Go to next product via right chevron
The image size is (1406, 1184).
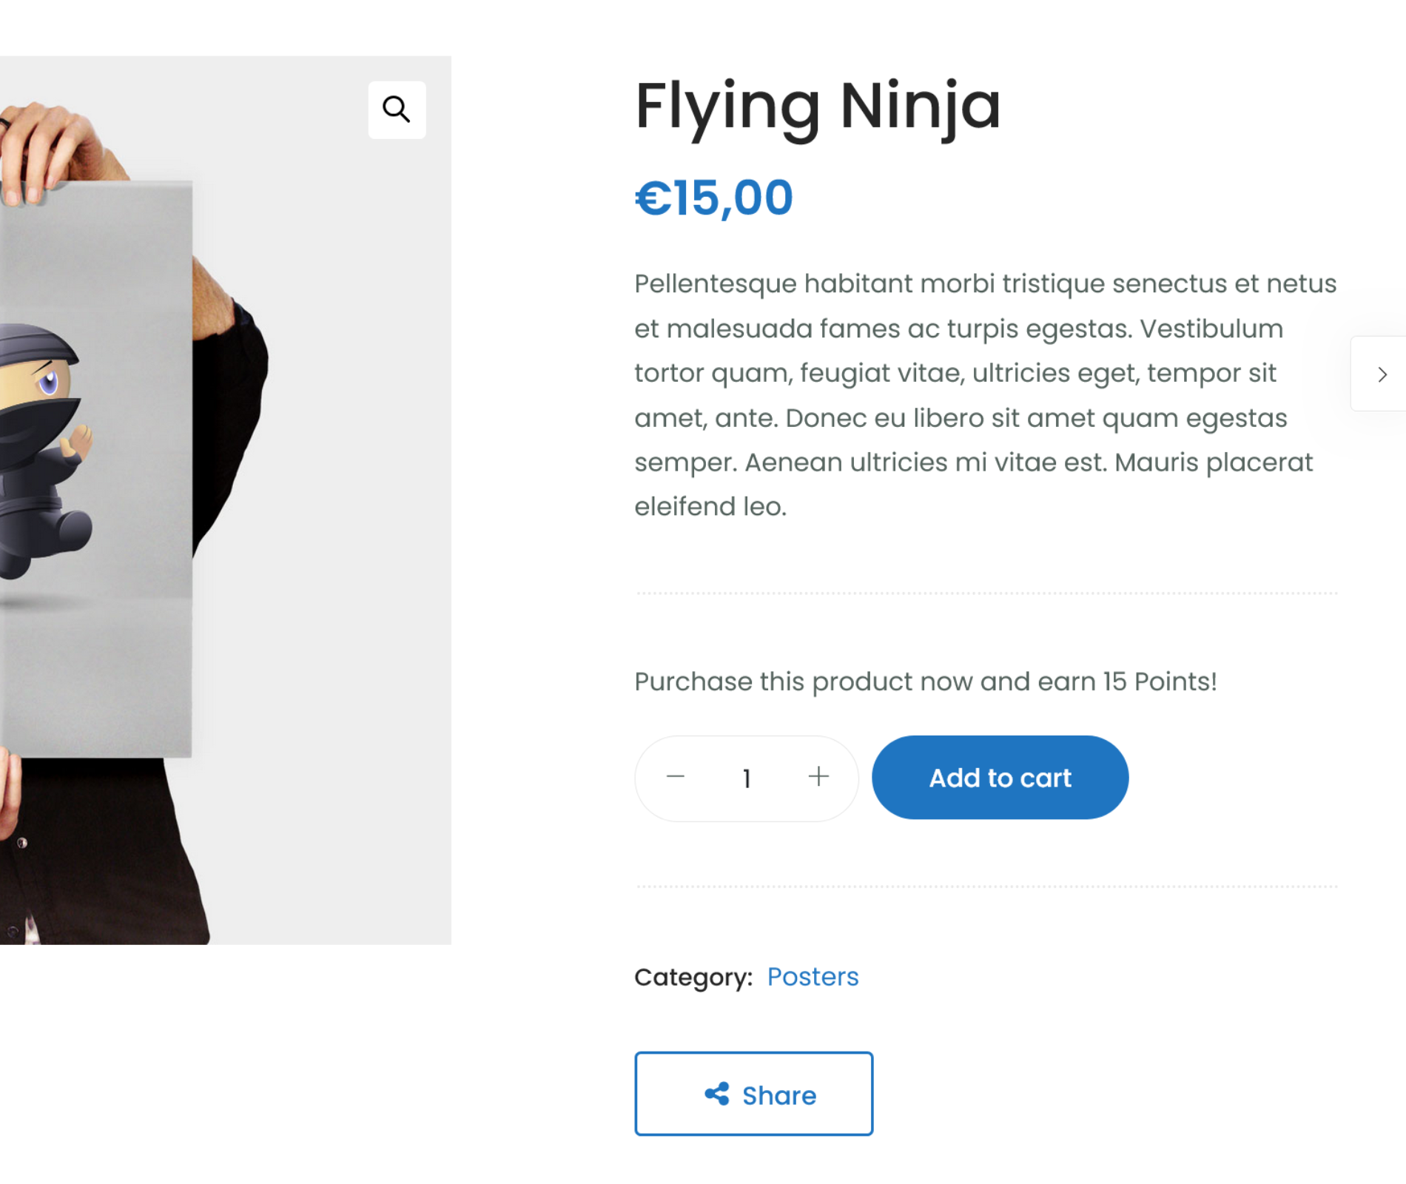point(1382,374)
